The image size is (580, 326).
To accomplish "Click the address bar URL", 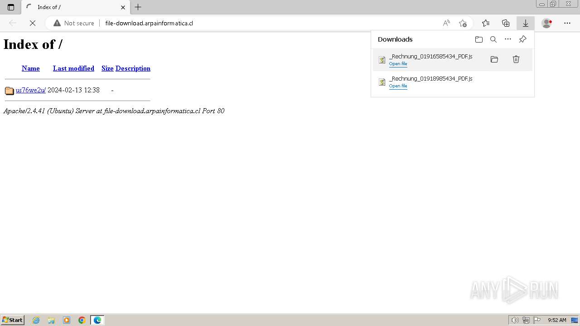I will click(x=149, y=23).
